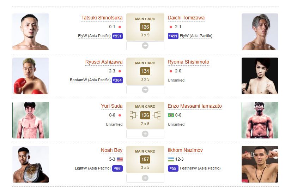
Task: Click the left tournament bracket icon
Action: pos(134,115)
